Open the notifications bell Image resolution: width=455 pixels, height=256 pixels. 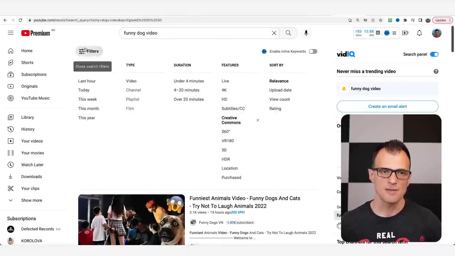pyautogui.click(x=419, y=33)
